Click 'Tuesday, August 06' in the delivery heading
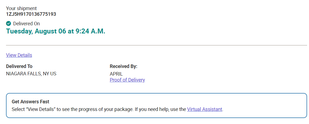The height and width of the screenshot is (124, 309). pos(36,31)
